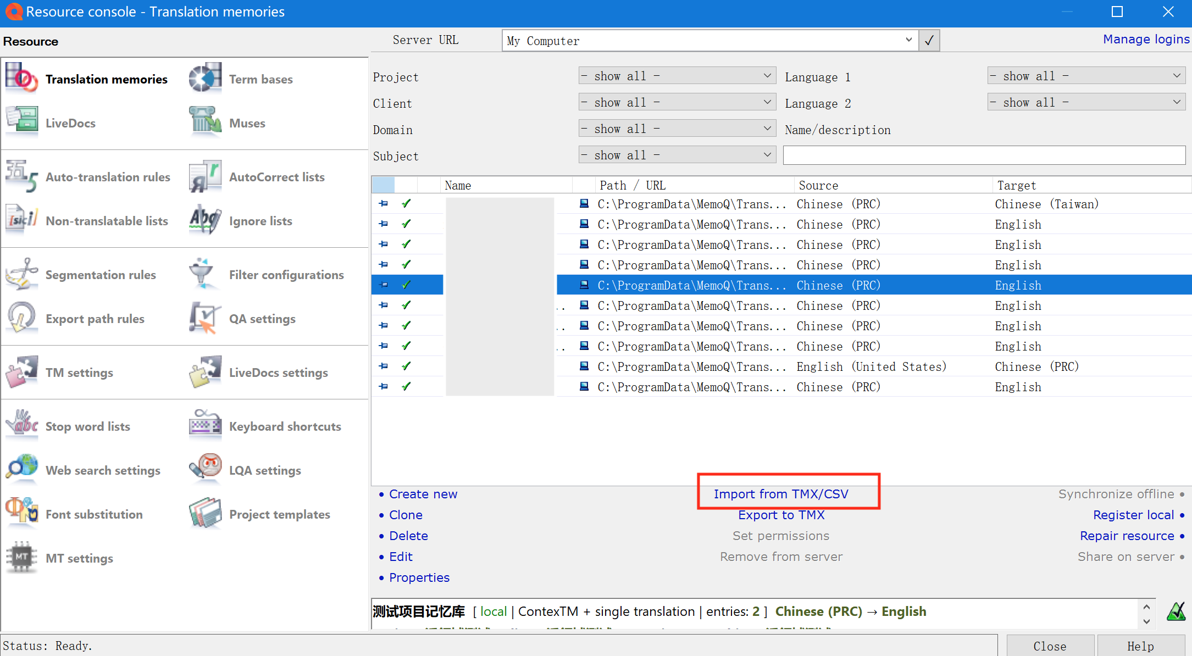The height and width of the screenshot is (656, 1192).
Task: Open QA settings icon
Action: click(205, 318)
